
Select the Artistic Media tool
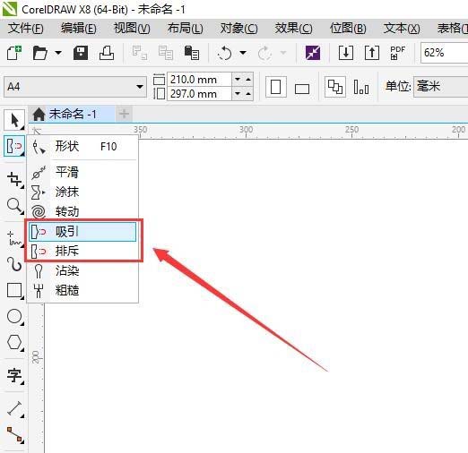pyautogui.click(x=15, y=265)
